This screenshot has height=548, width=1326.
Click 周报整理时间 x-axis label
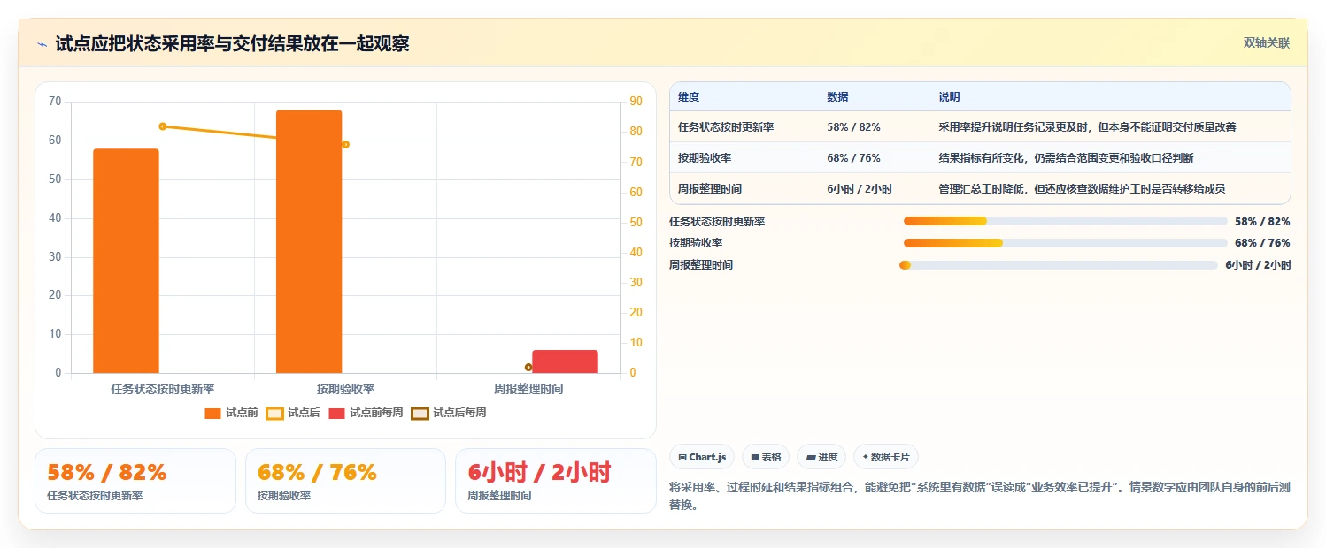coord(528,389)
